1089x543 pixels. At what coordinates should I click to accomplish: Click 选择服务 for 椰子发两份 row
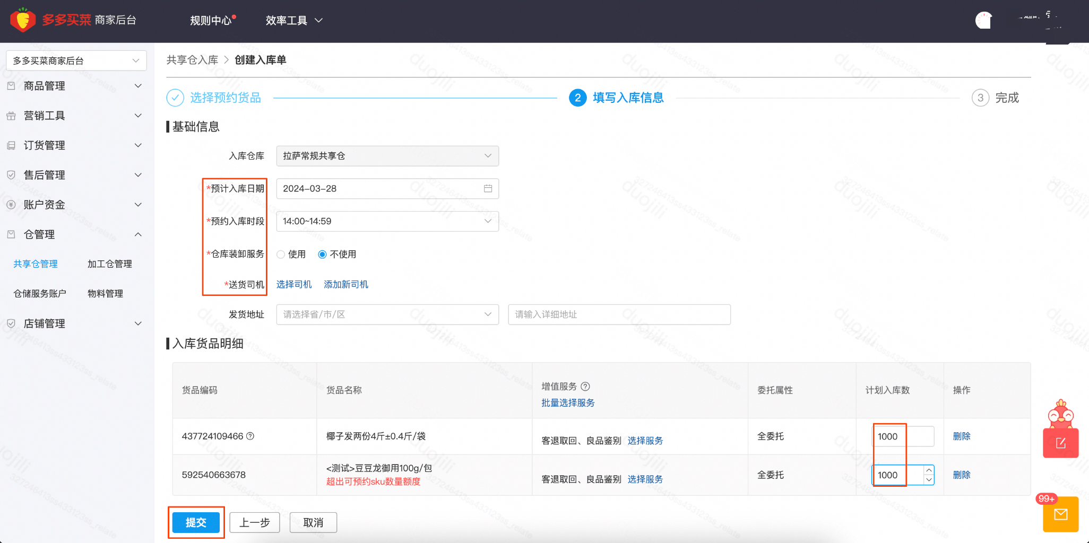[645, 441]
